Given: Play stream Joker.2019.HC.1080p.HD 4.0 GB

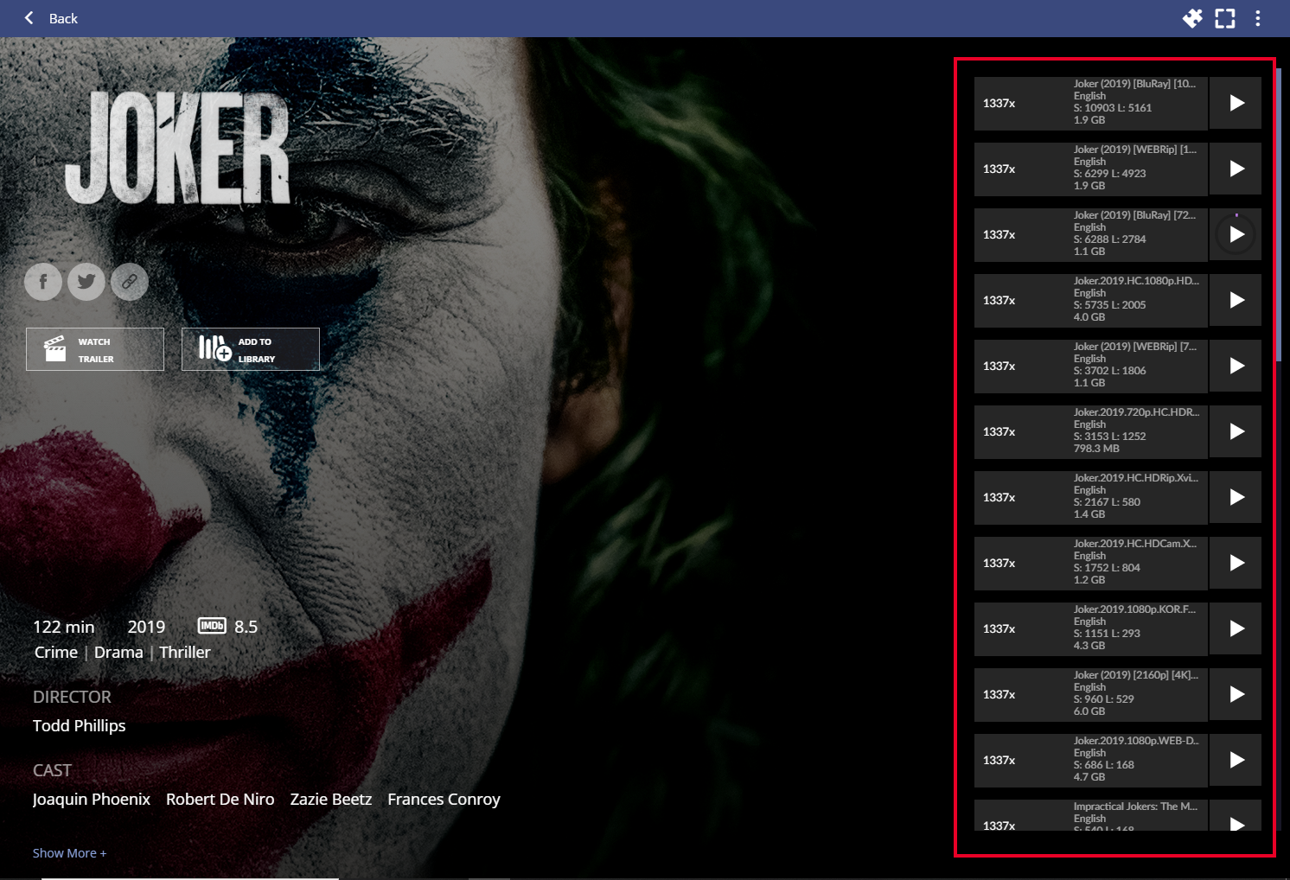Looking at the screenshot, I should [x=1236, y=300].
